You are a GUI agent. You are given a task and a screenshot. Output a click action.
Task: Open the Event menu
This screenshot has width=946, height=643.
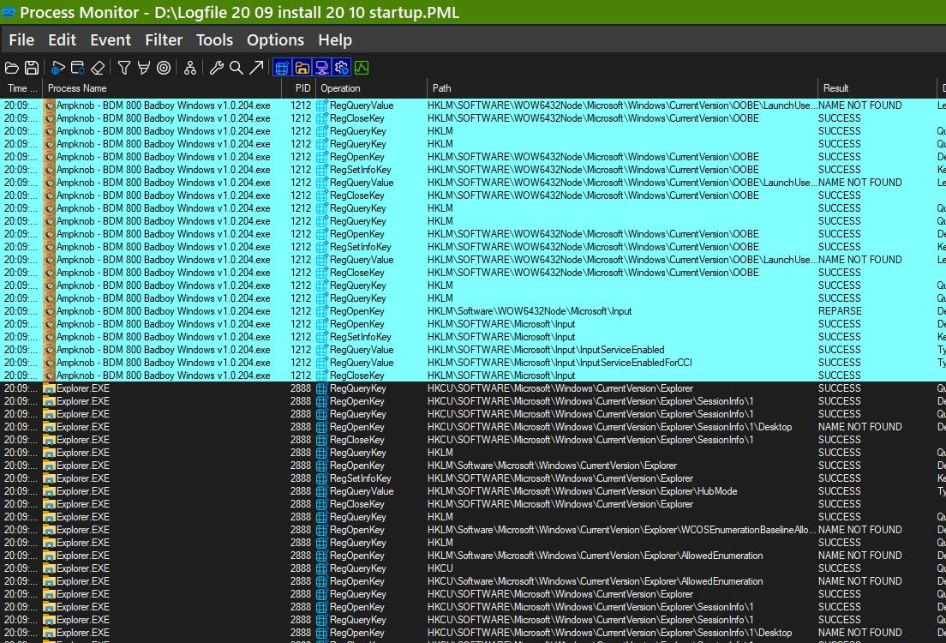coord(111,39)
